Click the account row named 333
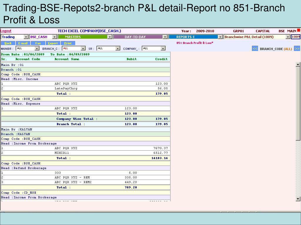301x225 pixels. tap(86, 173)
